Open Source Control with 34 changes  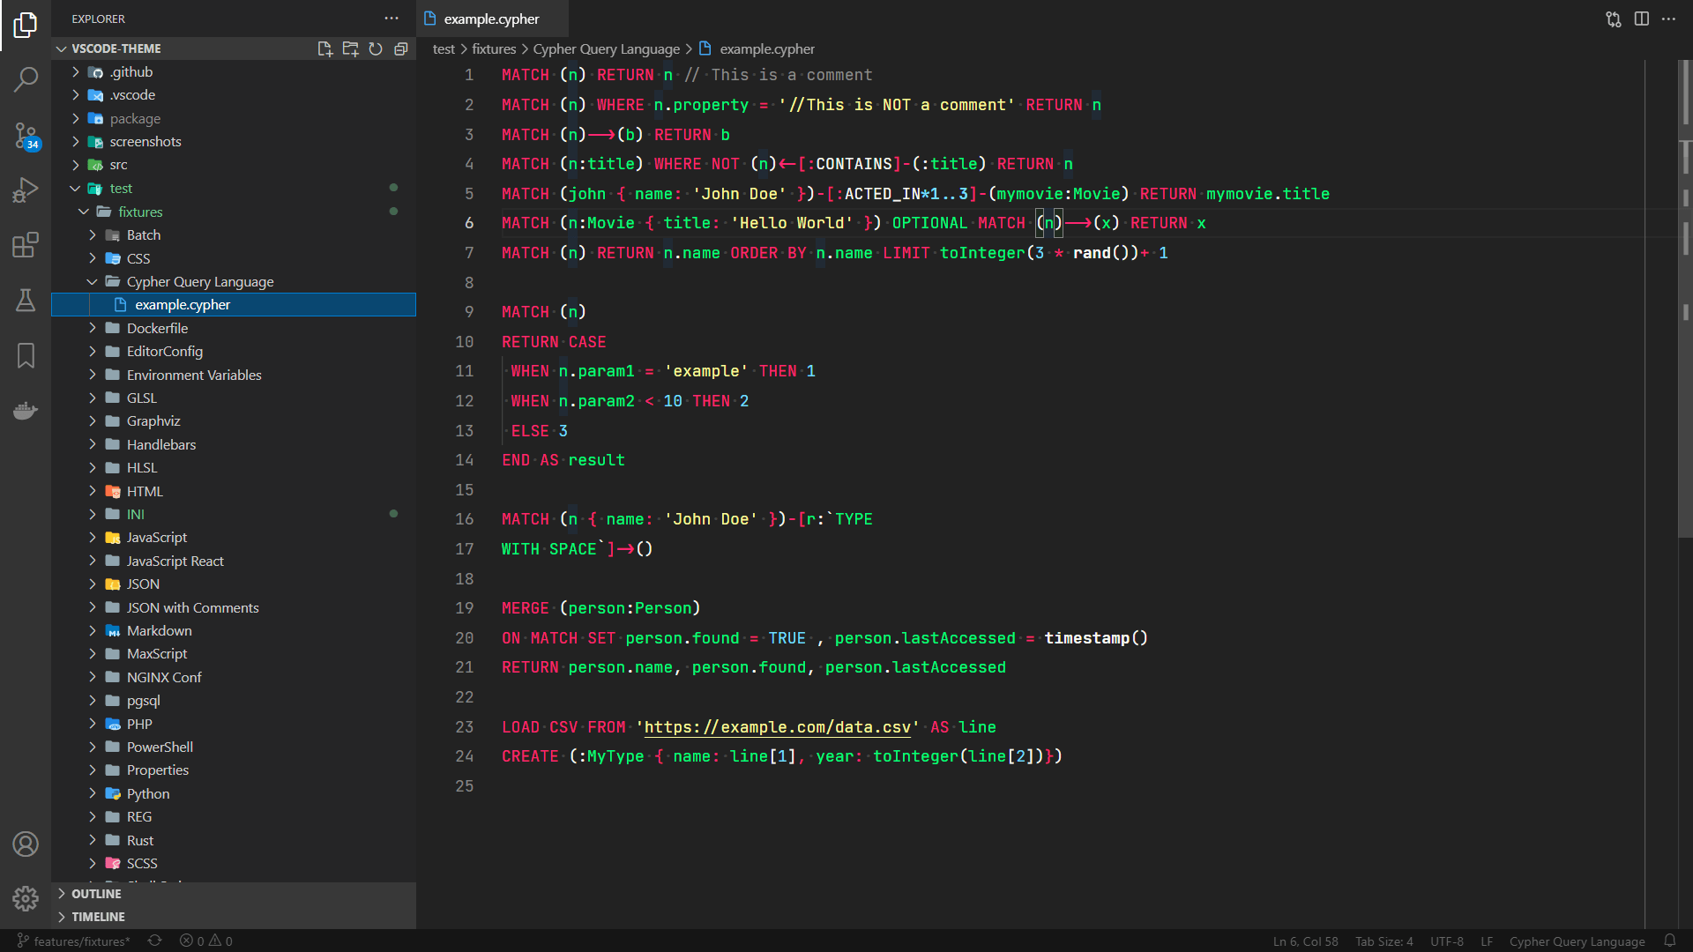click(26, 135)
